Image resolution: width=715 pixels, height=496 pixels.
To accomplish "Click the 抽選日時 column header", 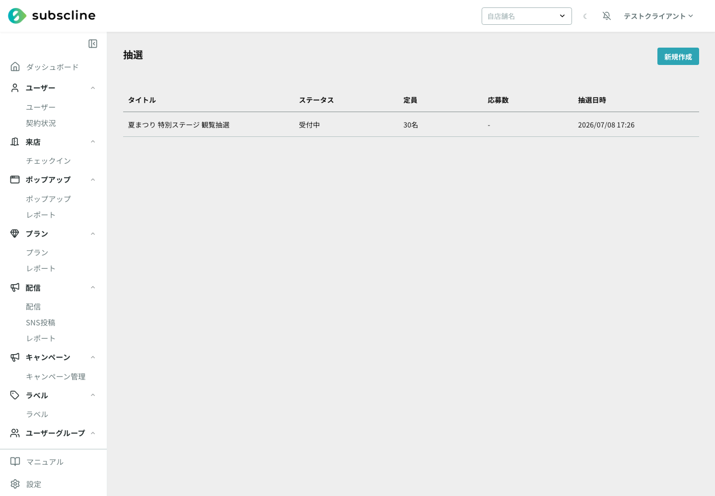I will point(592,100).
